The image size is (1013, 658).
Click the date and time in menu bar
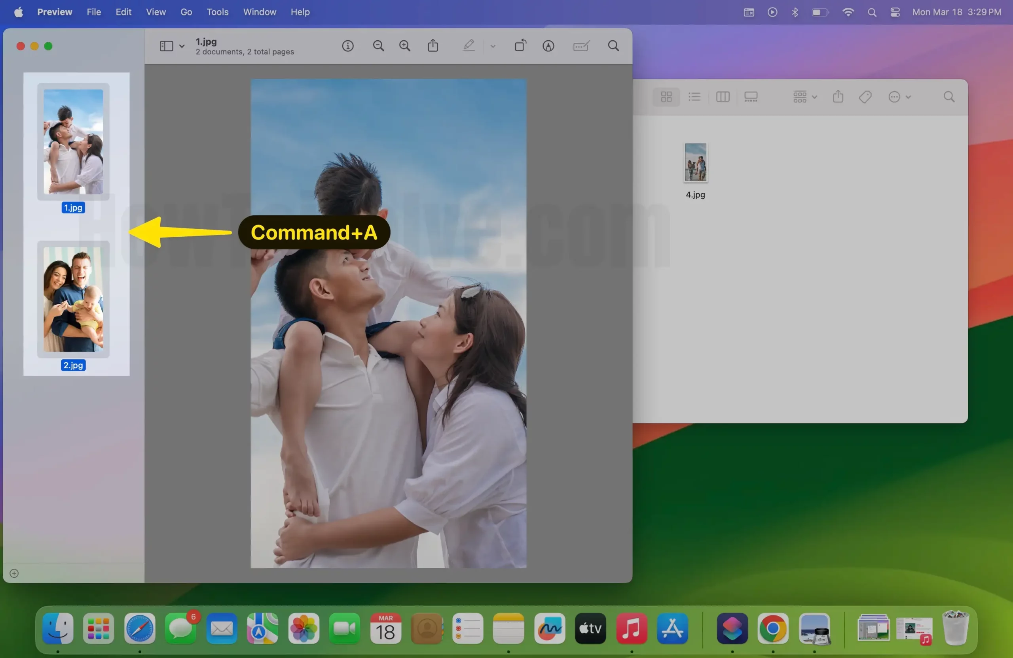tap(956, 12)
